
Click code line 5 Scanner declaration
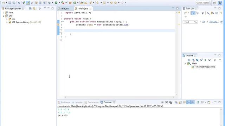click(x=102, y=25)
